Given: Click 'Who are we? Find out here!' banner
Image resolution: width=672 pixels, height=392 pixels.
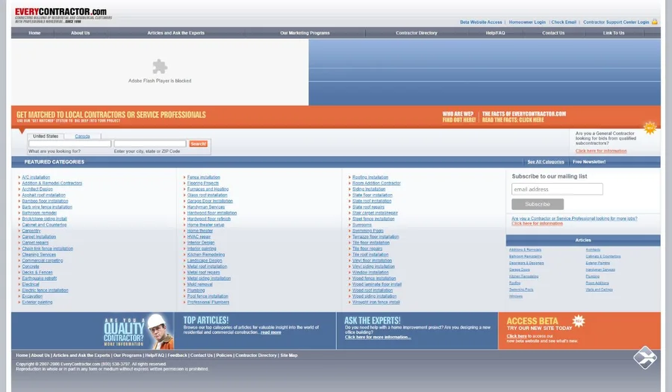Looking at the screenshot, I should coord(458,117).
